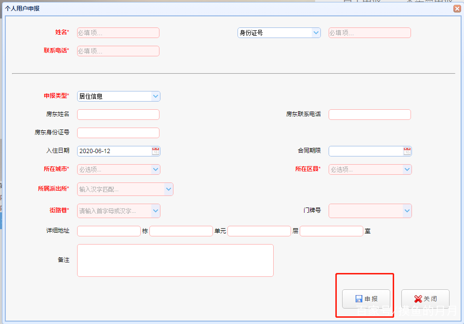Image resolution: width=464 pixels, height=324 pixels.
Task: Open the 街路巷 dropdown
Action: [x=156, y=211]
